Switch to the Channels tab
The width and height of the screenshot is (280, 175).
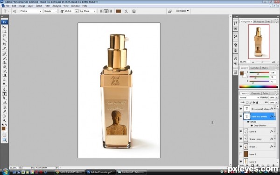coord(255,93)
